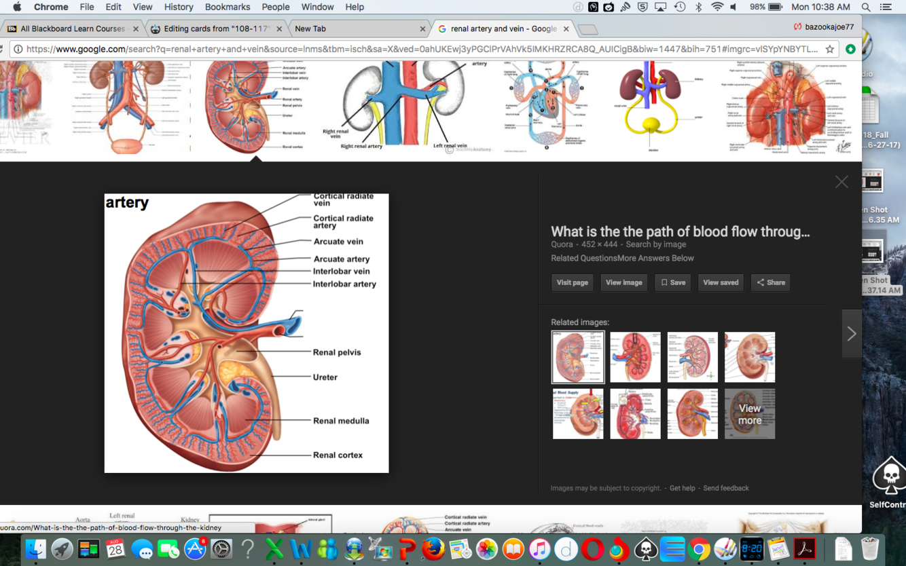Click the green upload-arrow extension icon
906x566 pixels.
point(850,49)
